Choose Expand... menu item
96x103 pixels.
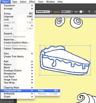pyautogui.click(x=18, y=33)
